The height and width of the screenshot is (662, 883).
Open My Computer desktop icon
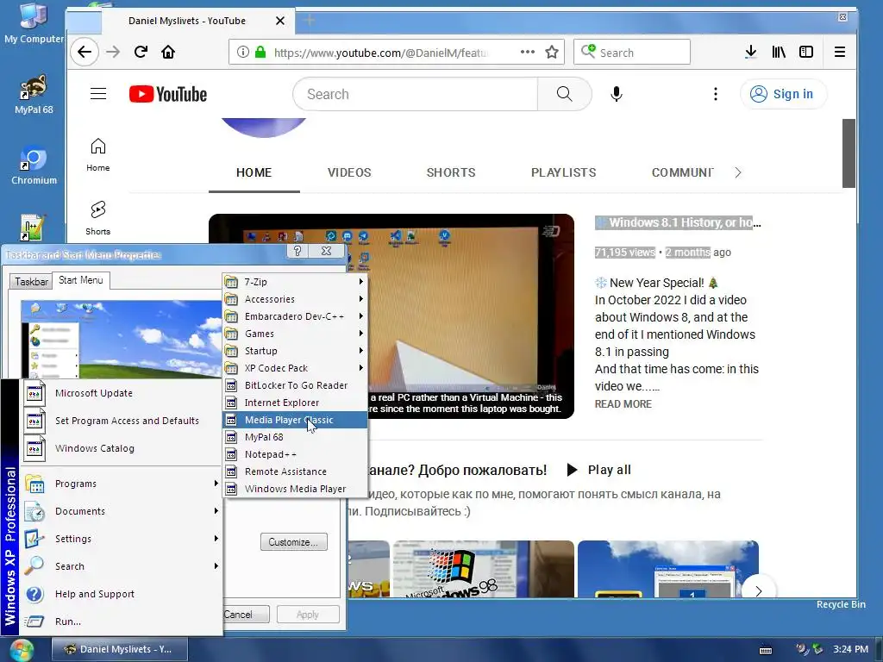34,22
